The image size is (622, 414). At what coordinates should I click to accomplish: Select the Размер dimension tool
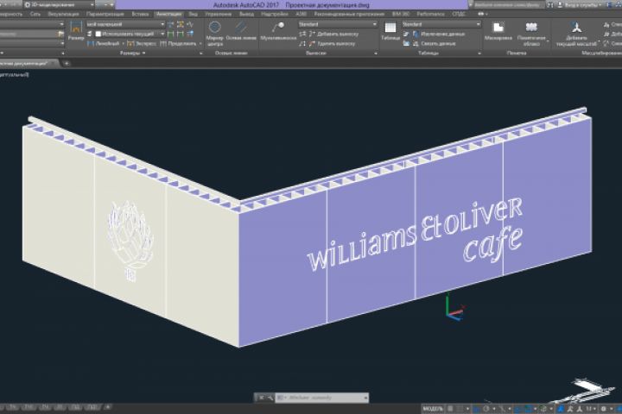(x=76, y=31)
